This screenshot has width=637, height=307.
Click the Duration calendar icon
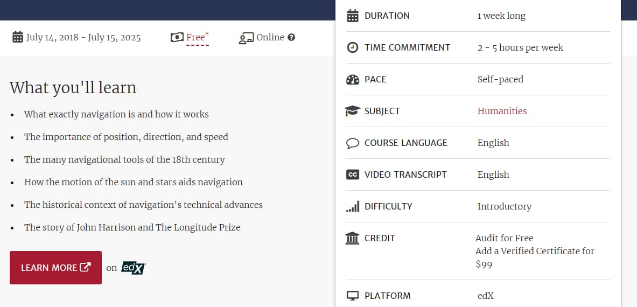(353, 16)
